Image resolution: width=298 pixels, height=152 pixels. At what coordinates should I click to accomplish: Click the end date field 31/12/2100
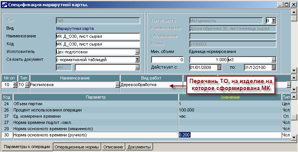[258, 67]
